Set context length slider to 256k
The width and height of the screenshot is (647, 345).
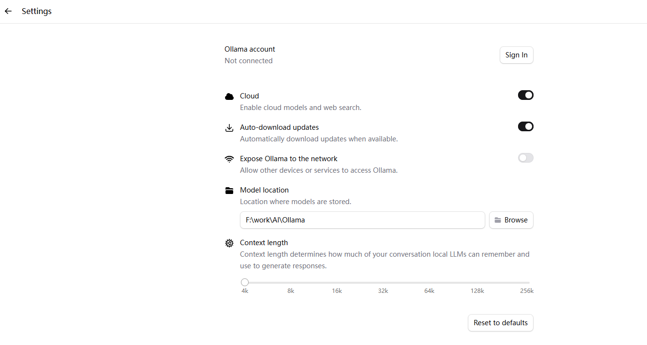point(527,282)
